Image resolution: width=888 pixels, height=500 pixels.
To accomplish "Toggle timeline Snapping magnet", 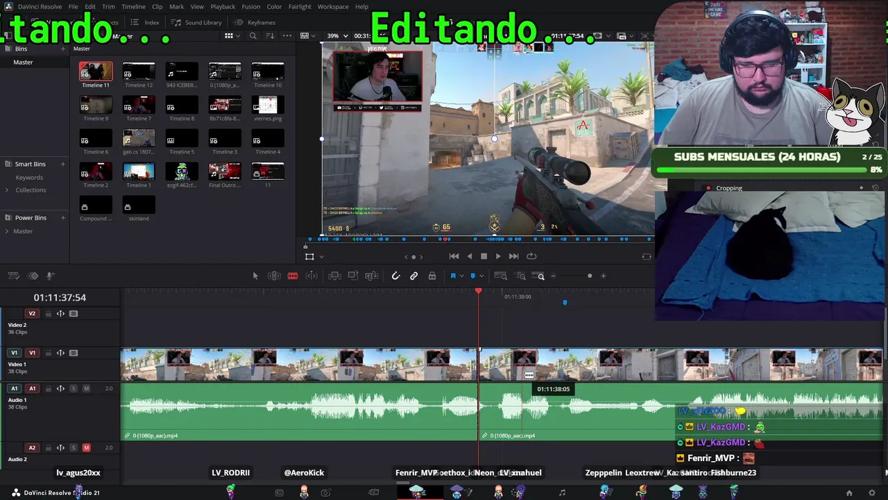I will (395, 276).
